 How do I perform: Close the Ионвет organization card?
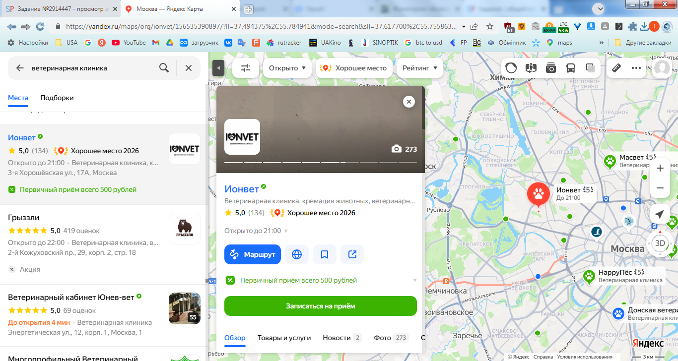point(409,102)
